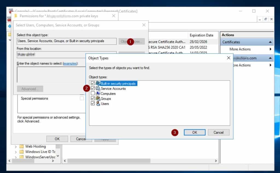Uncheck the Groups object type checkbox

93,98
